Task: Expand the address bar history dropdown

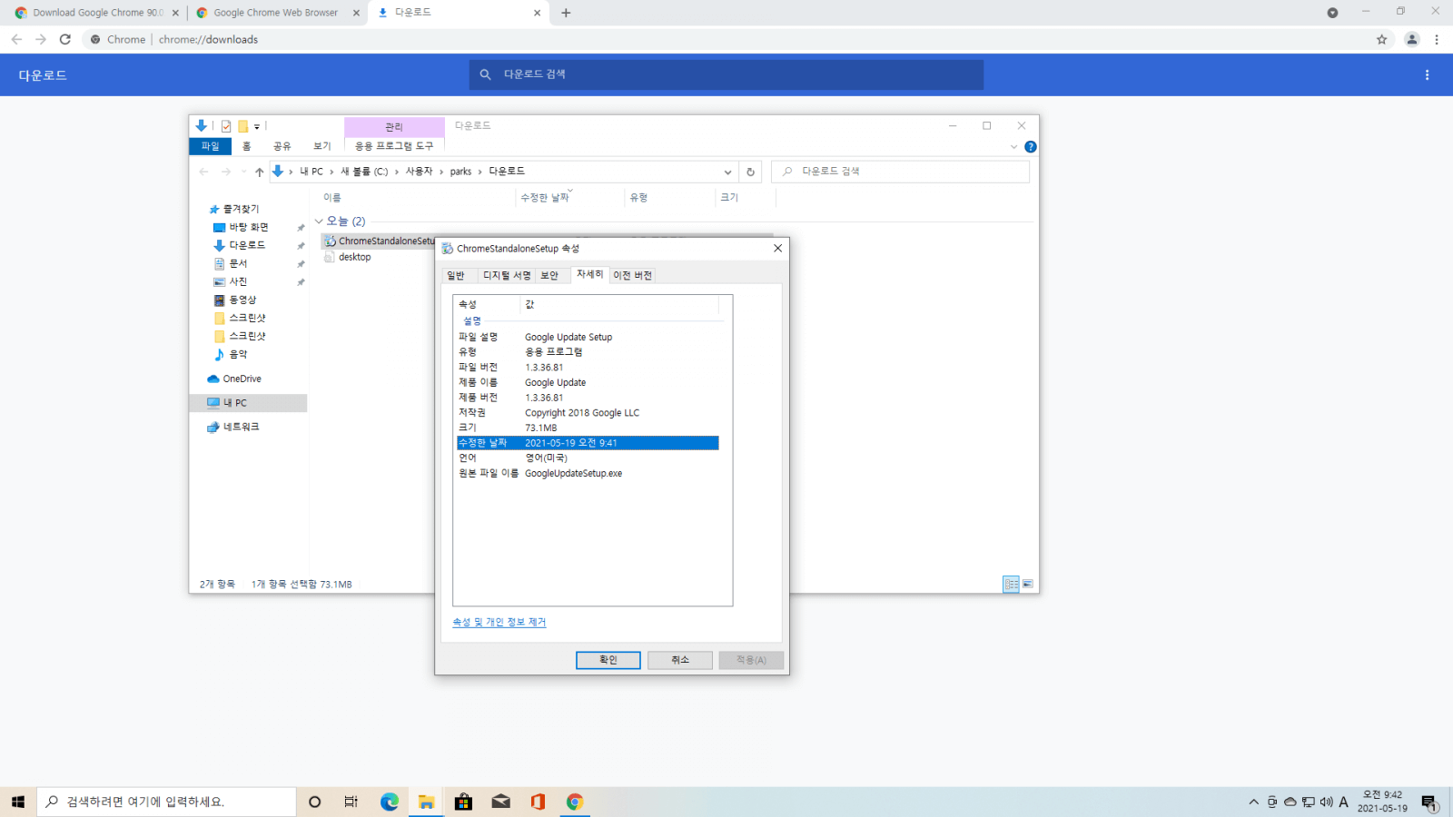Action: pos(727,172)
